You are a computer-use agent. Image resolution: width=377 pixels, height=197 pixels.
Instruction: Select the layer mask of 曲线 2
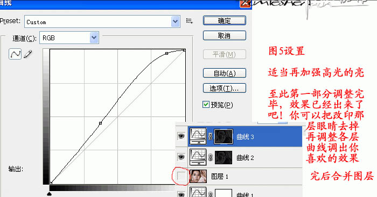pos(224,157)
